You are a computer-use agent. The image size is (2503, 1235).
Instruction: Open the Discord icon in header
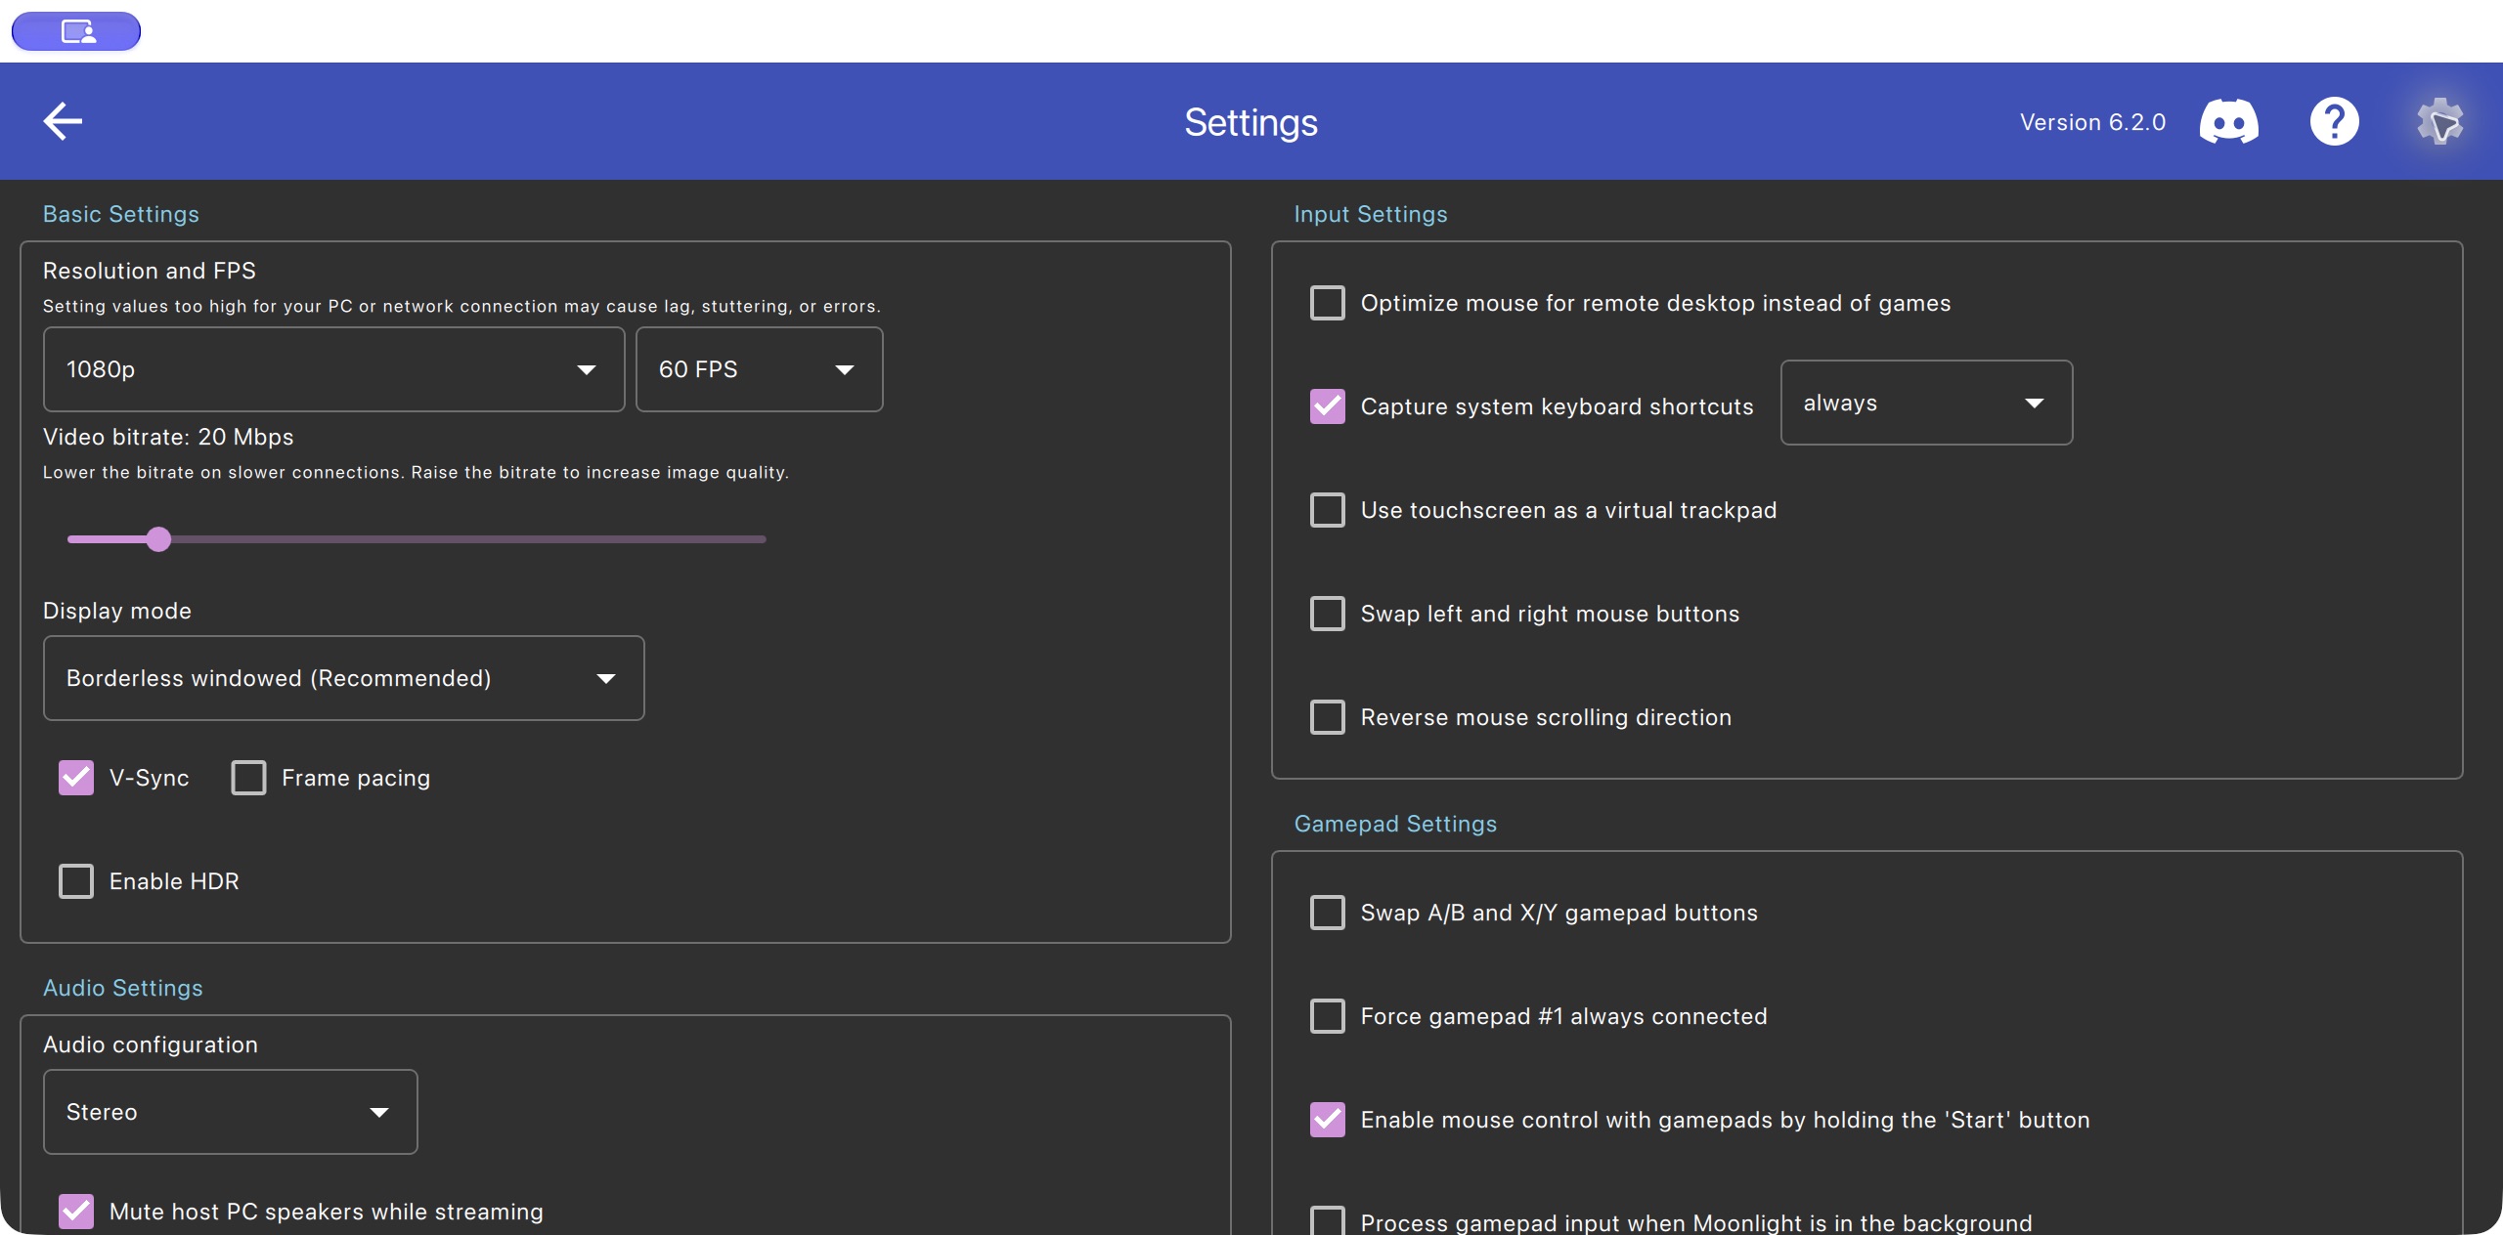coord(2228,122)
